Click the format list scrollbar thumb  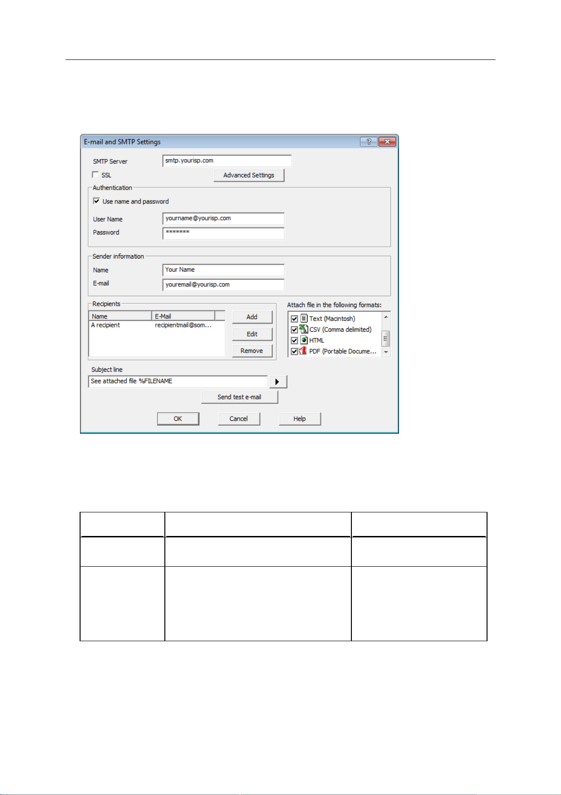386,338
